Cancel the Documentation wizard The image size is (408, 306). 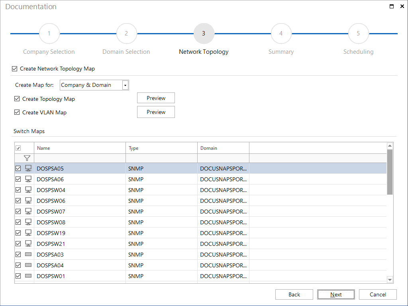tap(378, 294)
